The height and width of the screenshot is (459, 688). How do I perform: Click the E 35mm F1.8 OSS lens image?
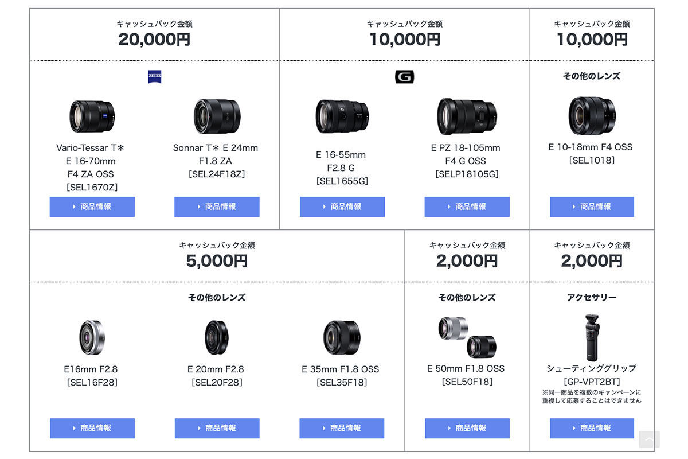(x=342, y=337)
